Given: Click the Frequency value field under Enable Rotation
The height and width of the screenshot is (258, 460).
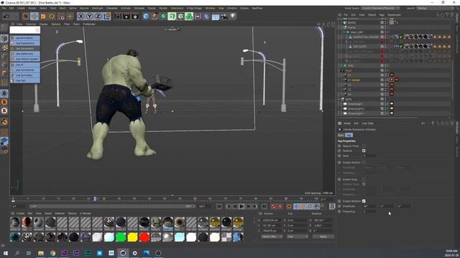Looking at the screenshot, I should [x=369, y=211].
